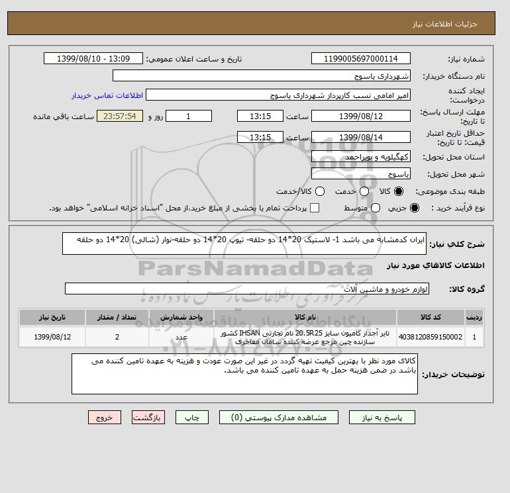Click the تعداد / مقدار column header
Screen dimensions: 510x493
pyautogui.click(x=117, y=317)
